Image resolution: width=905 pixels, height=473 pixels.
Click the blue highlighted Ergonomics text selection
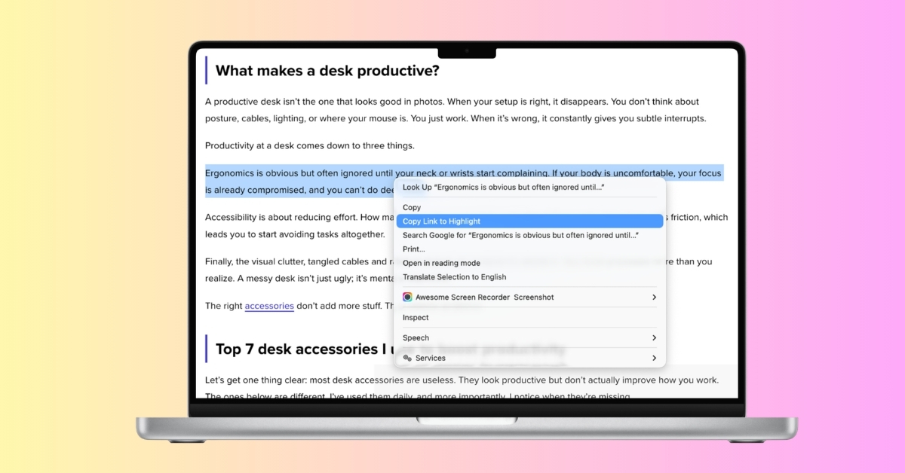[x=302, y=173]
